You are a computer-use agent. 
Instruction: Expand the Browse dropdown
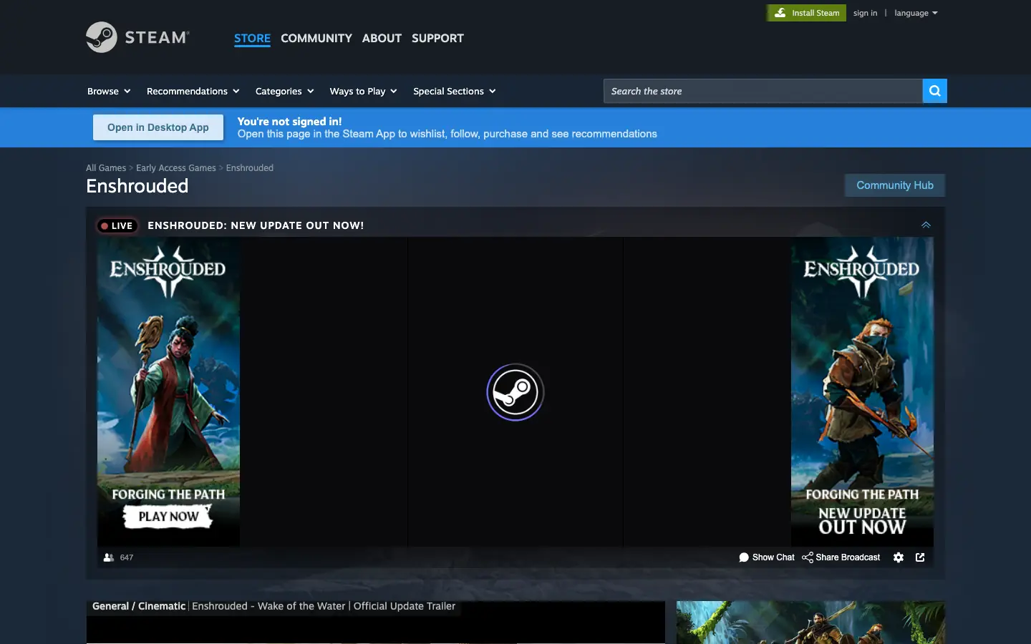point(109,91)
